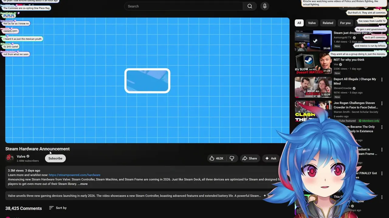Click 'NOT for why you think' title

click(x=349, y=60)
